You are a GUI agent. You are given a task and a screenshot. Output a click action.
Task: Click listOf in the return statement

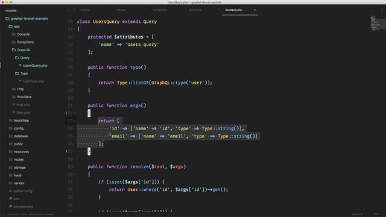coord(141,83)
